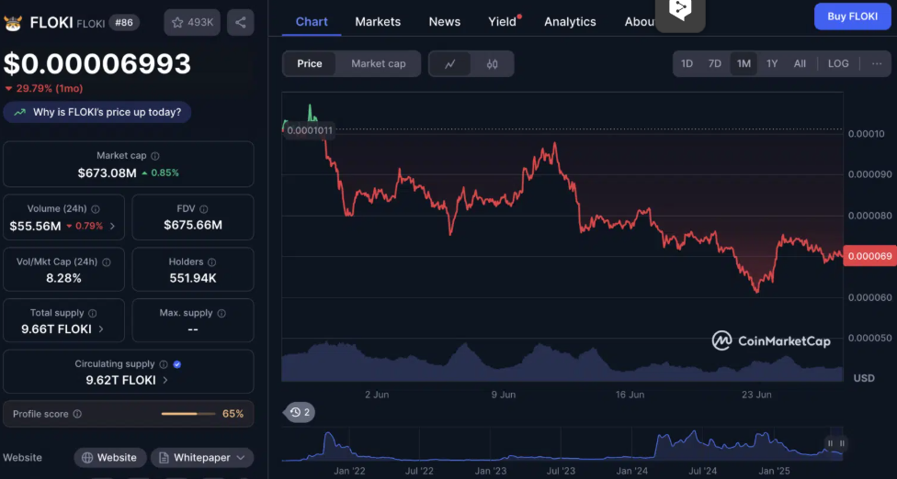Click the USD currency label
The height and width of the screenshot is (479, 897).
(x=864, y=378)
